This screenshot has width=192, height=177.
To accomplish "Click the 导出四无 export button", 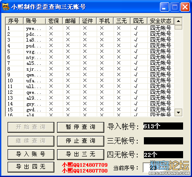I will click(31, 167).
